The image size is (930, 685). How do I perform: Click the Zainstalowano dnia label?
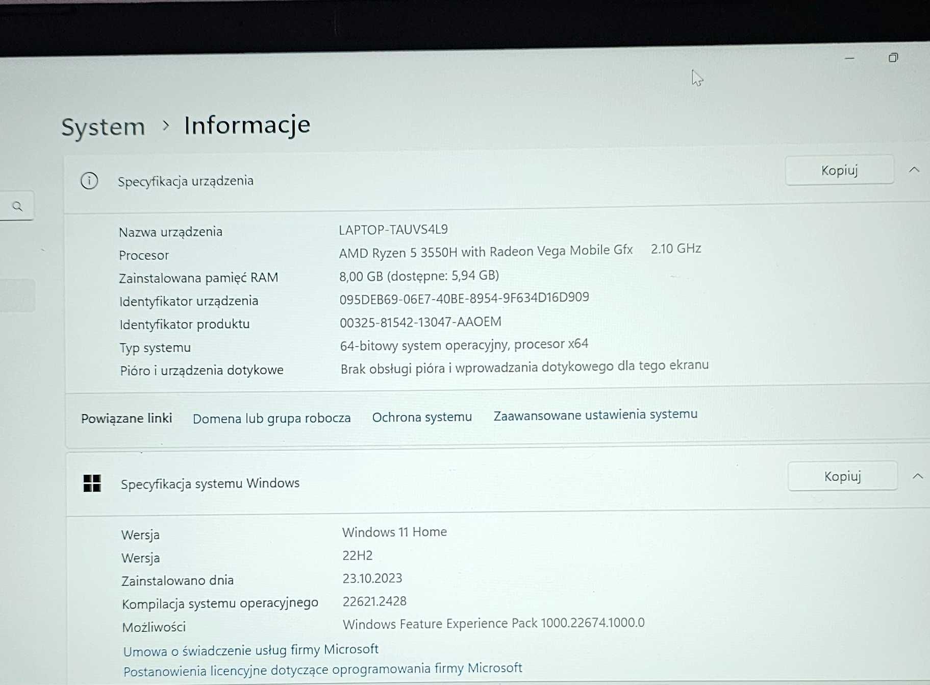178,581
